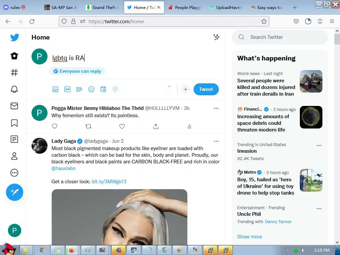This screenshot has width=340, height=255.
Task: Click the back navigation arrow
Action: [x=8, y=21]
